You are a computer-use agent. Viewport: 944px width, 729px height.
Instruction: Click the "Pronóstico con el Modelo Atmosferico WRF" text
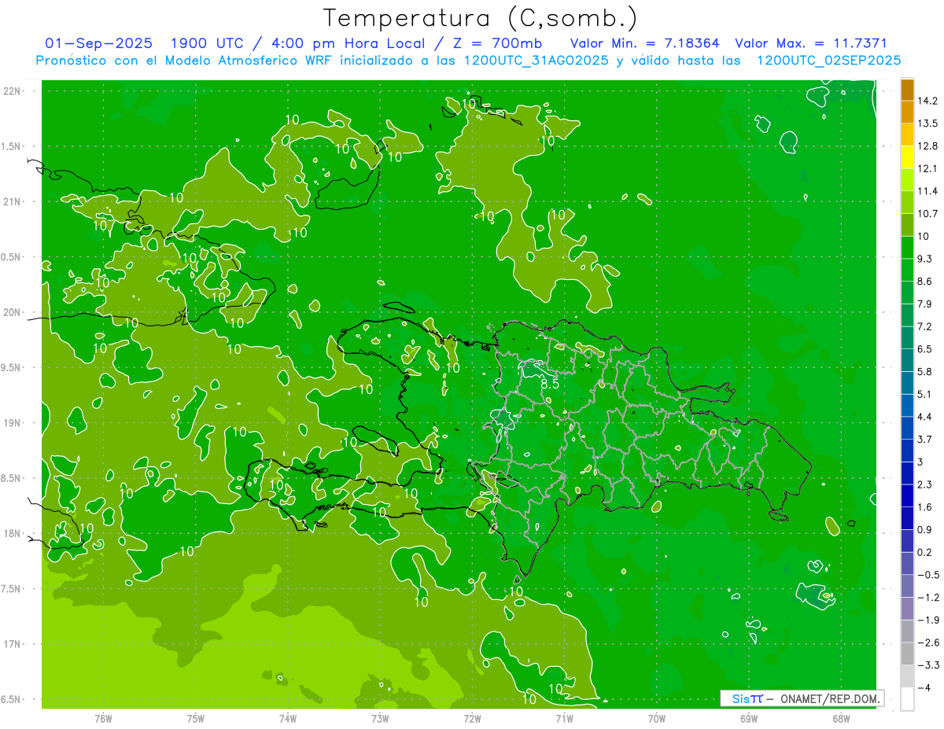point(186,61)
